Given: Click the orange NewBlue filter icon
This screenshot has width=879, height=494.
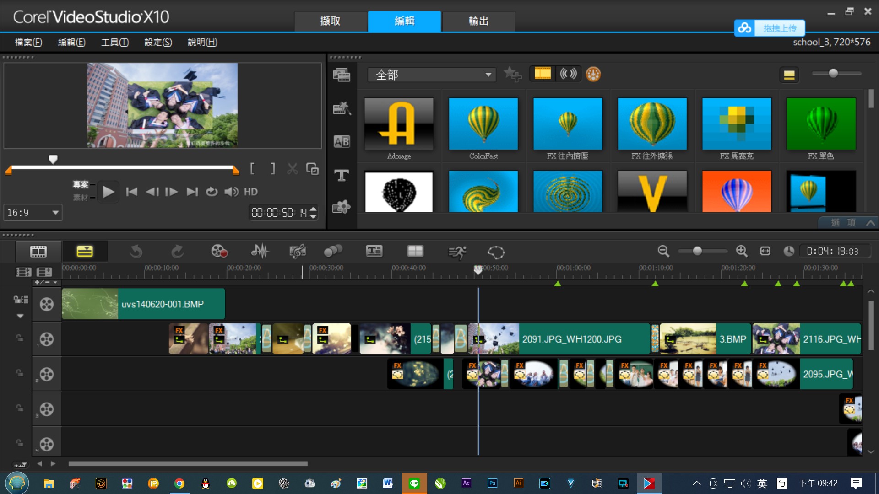Looking at the screenshot, I should click(593, 74).
